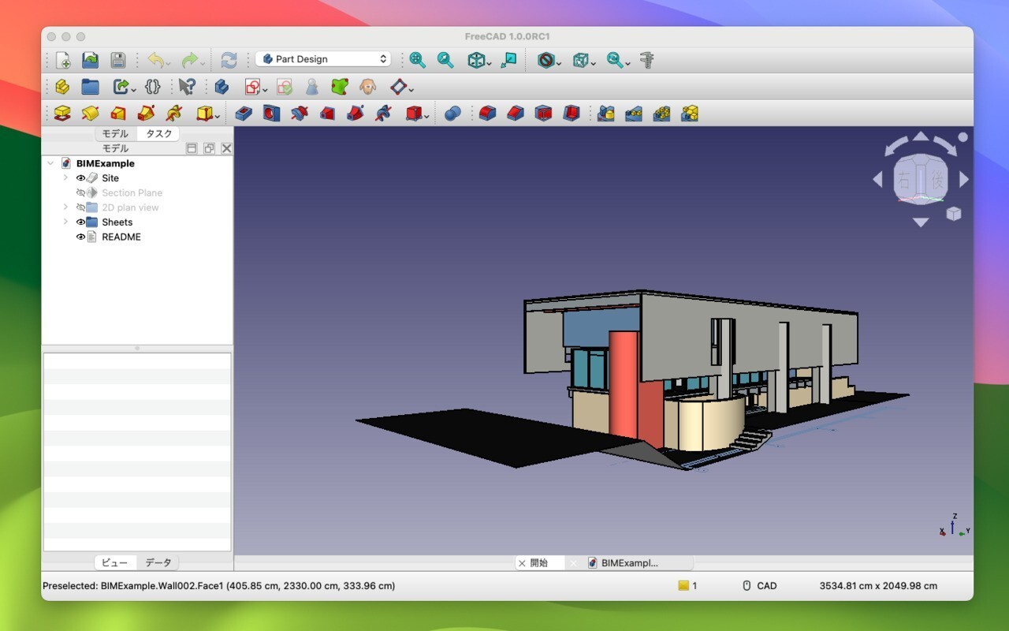Screen dimensions: 1009x631
Task: Click the Create Sketch icon
Action: pos(252,87)
